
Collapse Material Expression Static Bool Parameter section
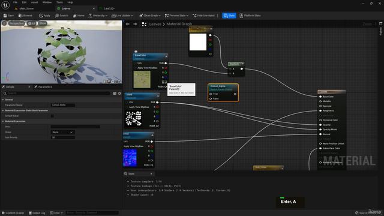(3, 110)
